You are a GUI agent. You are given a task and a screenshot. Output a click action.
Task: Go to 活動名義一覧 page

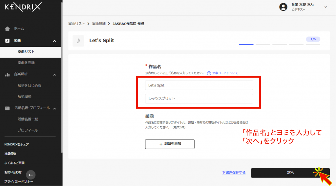(28, 119)
